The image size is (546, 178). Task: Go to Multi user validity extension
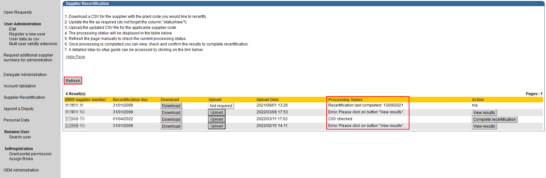[33, 44]
